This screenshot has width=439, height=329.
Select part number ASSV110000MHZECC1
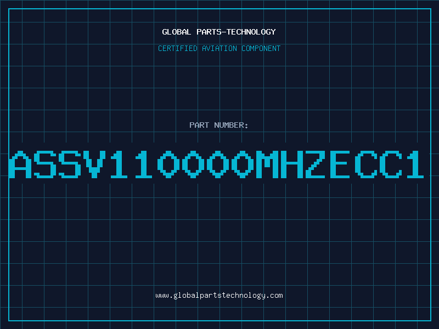click(216, 164)
